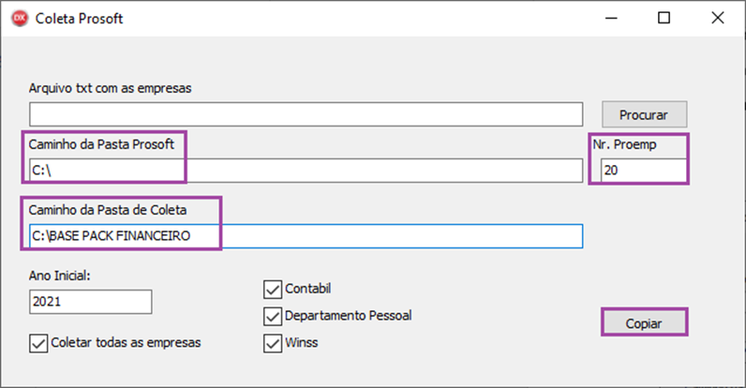Minimize the Coleta Prosoft window
This screenshot has width=746, height=388.
[610, 18]
